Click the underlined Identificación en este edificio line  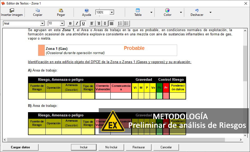pos(110,62)
